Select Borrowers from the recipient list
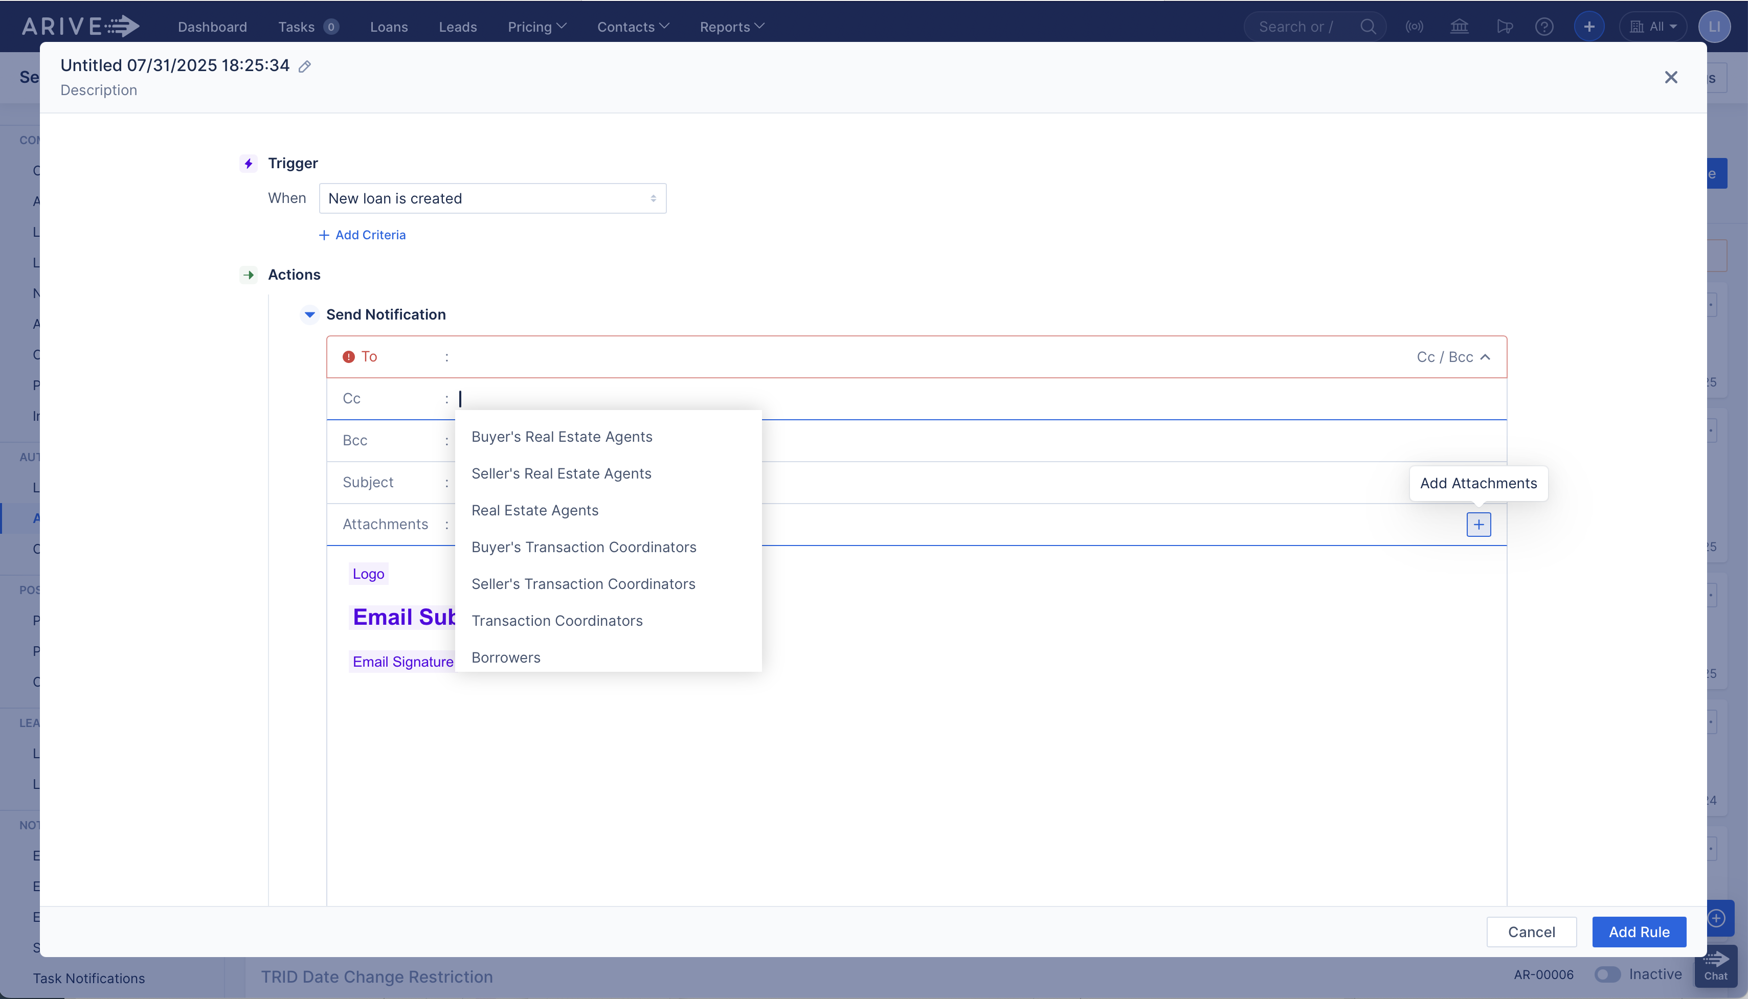This screenshot has height=999, width=1748. tap(506, 657)
